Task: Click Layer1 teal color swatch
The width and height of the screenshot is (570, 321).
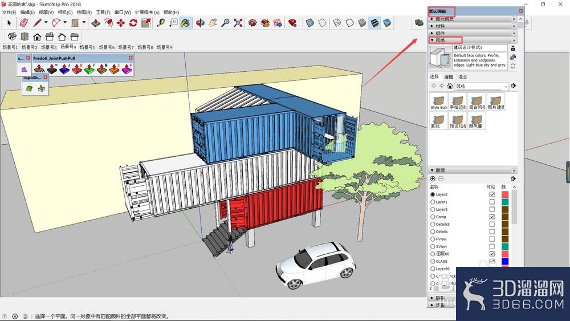Action: (505, 202)
